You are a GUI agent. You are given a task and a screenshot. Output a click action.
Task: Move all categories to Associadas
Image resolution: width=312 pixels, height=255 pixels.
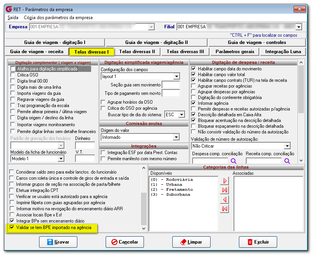225,190
